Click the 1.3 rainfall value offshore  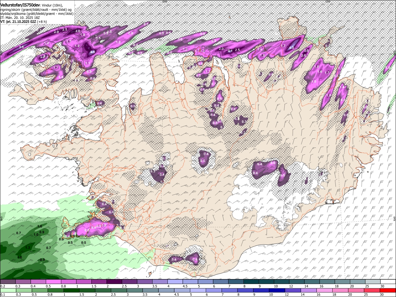(28, 247)
